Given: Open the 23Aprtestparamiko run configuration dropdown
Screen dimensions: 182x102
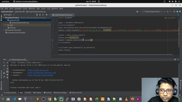Looking at the screenshot, I should 152,12.
